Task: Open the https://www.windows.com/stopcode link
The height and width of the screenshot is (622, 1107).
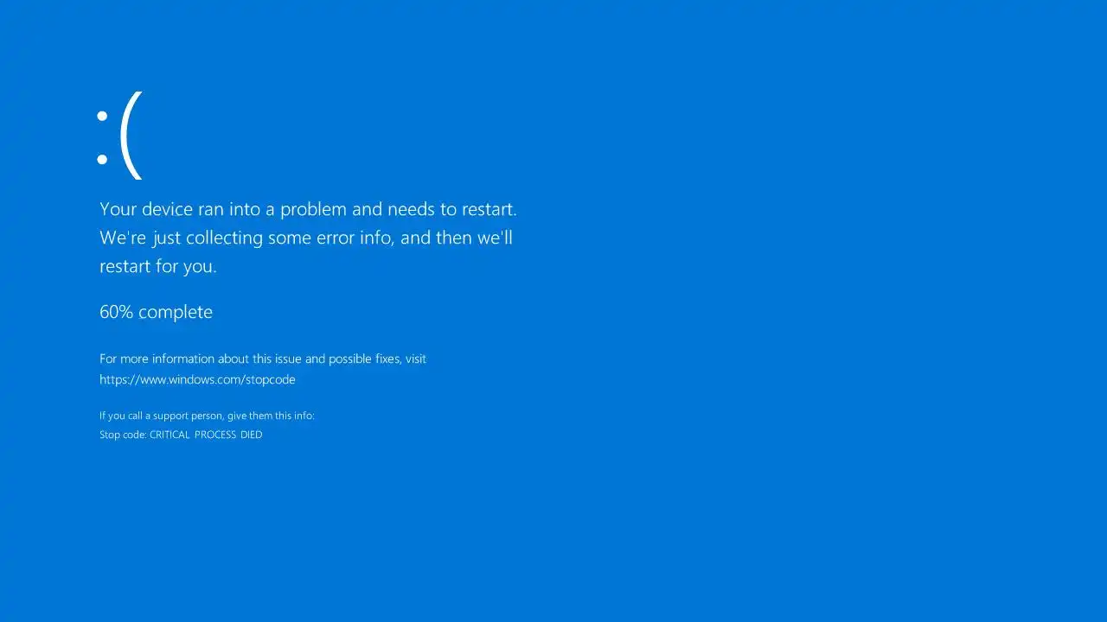Action: (197, 379)
